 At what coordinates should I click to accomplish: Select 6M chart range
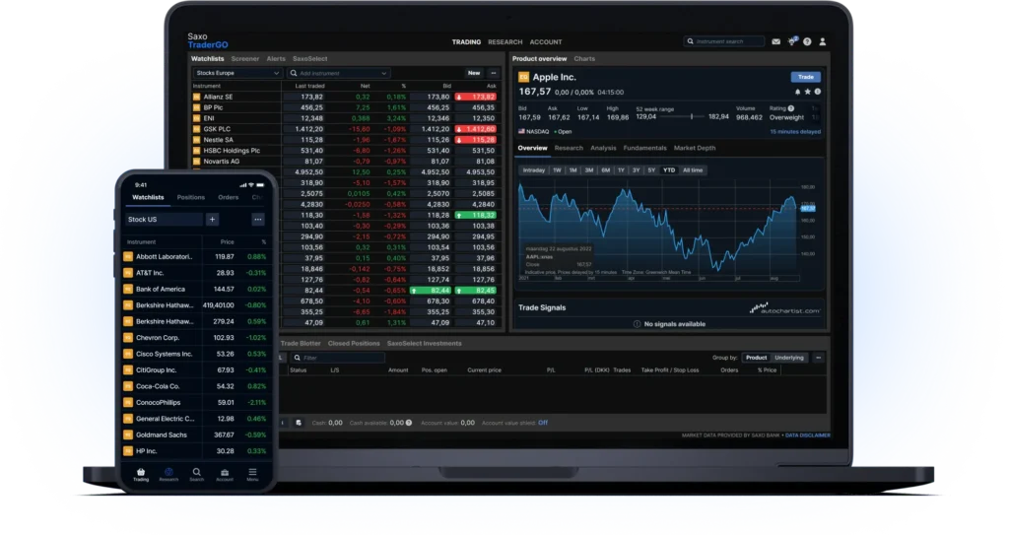pos(606,170)
